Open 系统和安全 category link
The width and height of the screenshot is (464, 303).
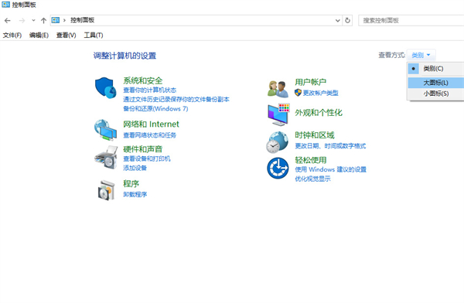pos(143,80)
